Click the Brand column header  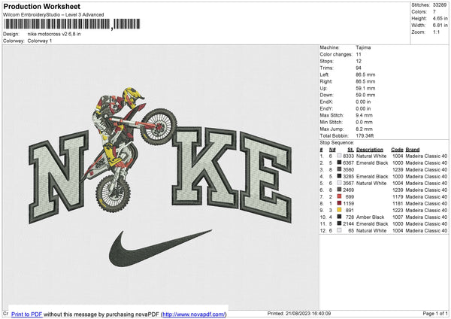click(x=413, y=150)
